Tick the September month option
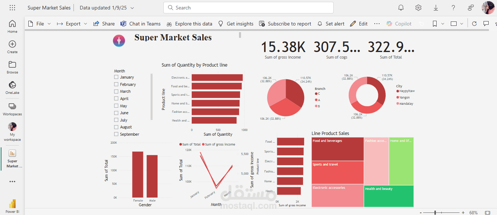The width and height of the screenshot is (497, 215). [116, 134]
